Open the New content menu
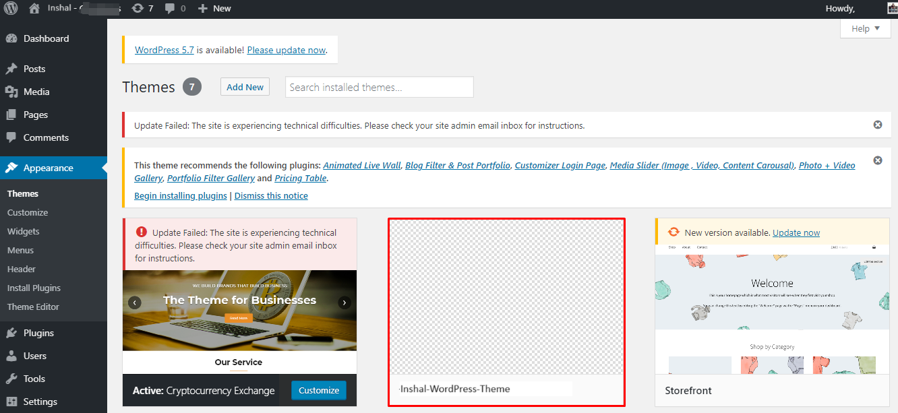This screenshot has height=413, width=898. (214, 9)
